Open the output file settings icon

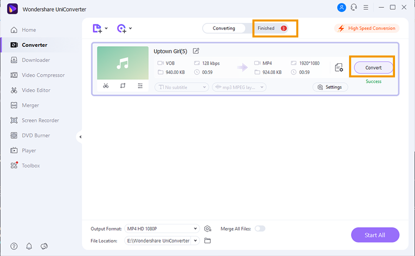339,68
